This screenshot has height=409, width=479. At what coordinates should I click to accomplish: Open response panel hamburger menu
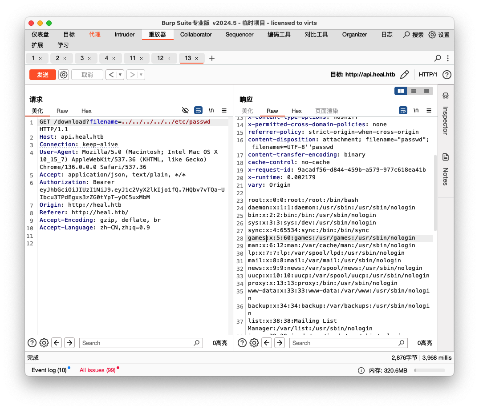429,110
